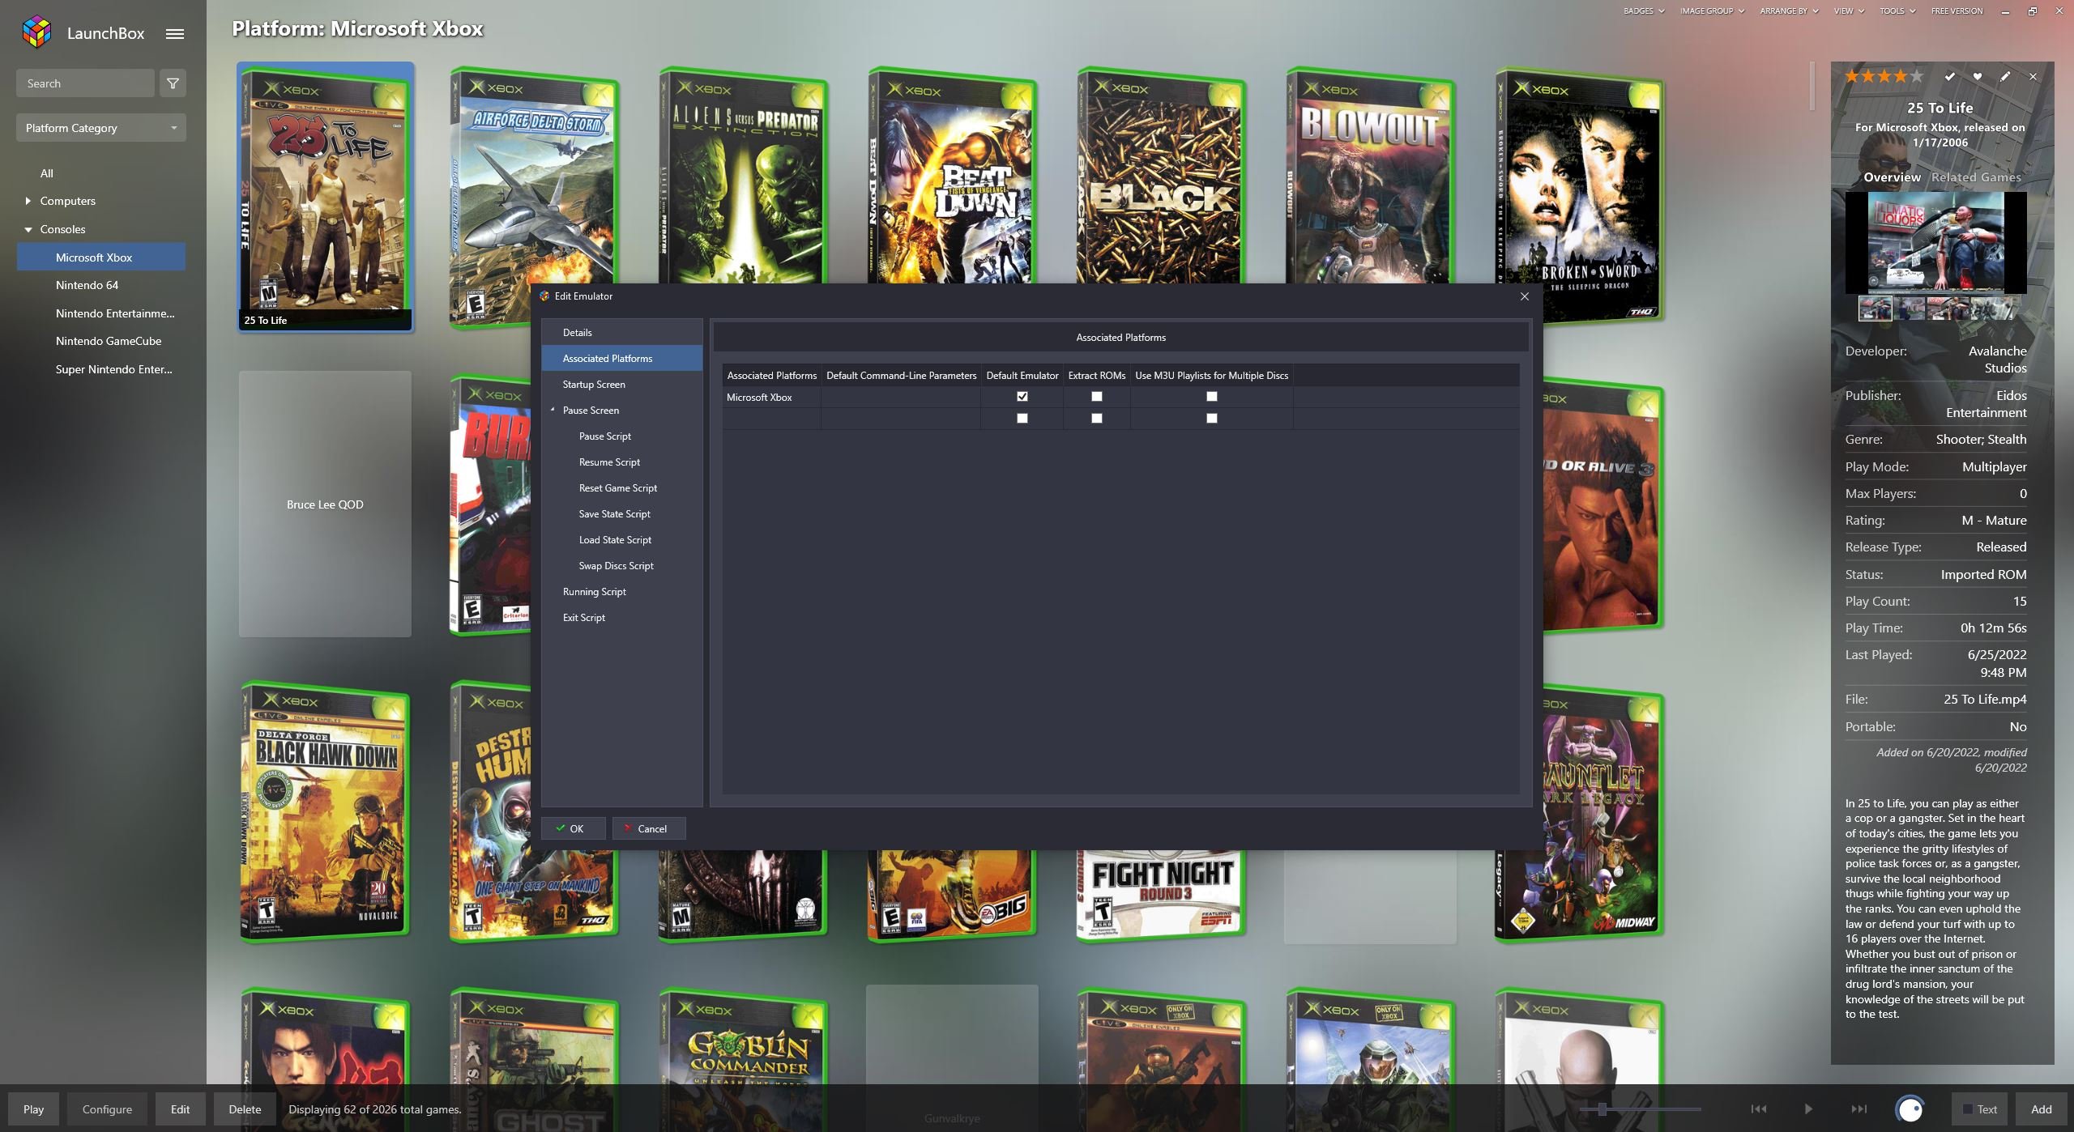Viewport: 2074px width, 1132px height.
Task: Click the Microsoft Xbox associated platform cell
Action: [x=771, y=397]
